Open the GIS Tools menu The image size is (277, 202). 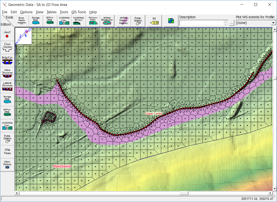click(78, 12)
